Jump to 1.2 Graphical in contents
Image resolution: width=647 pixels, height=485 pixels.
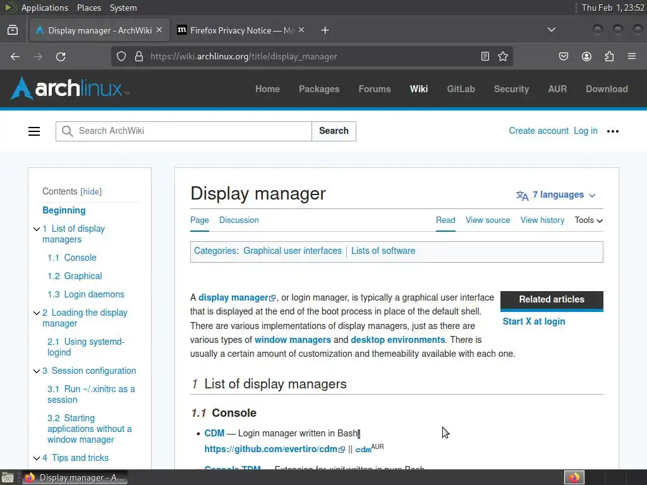(75, 276)
